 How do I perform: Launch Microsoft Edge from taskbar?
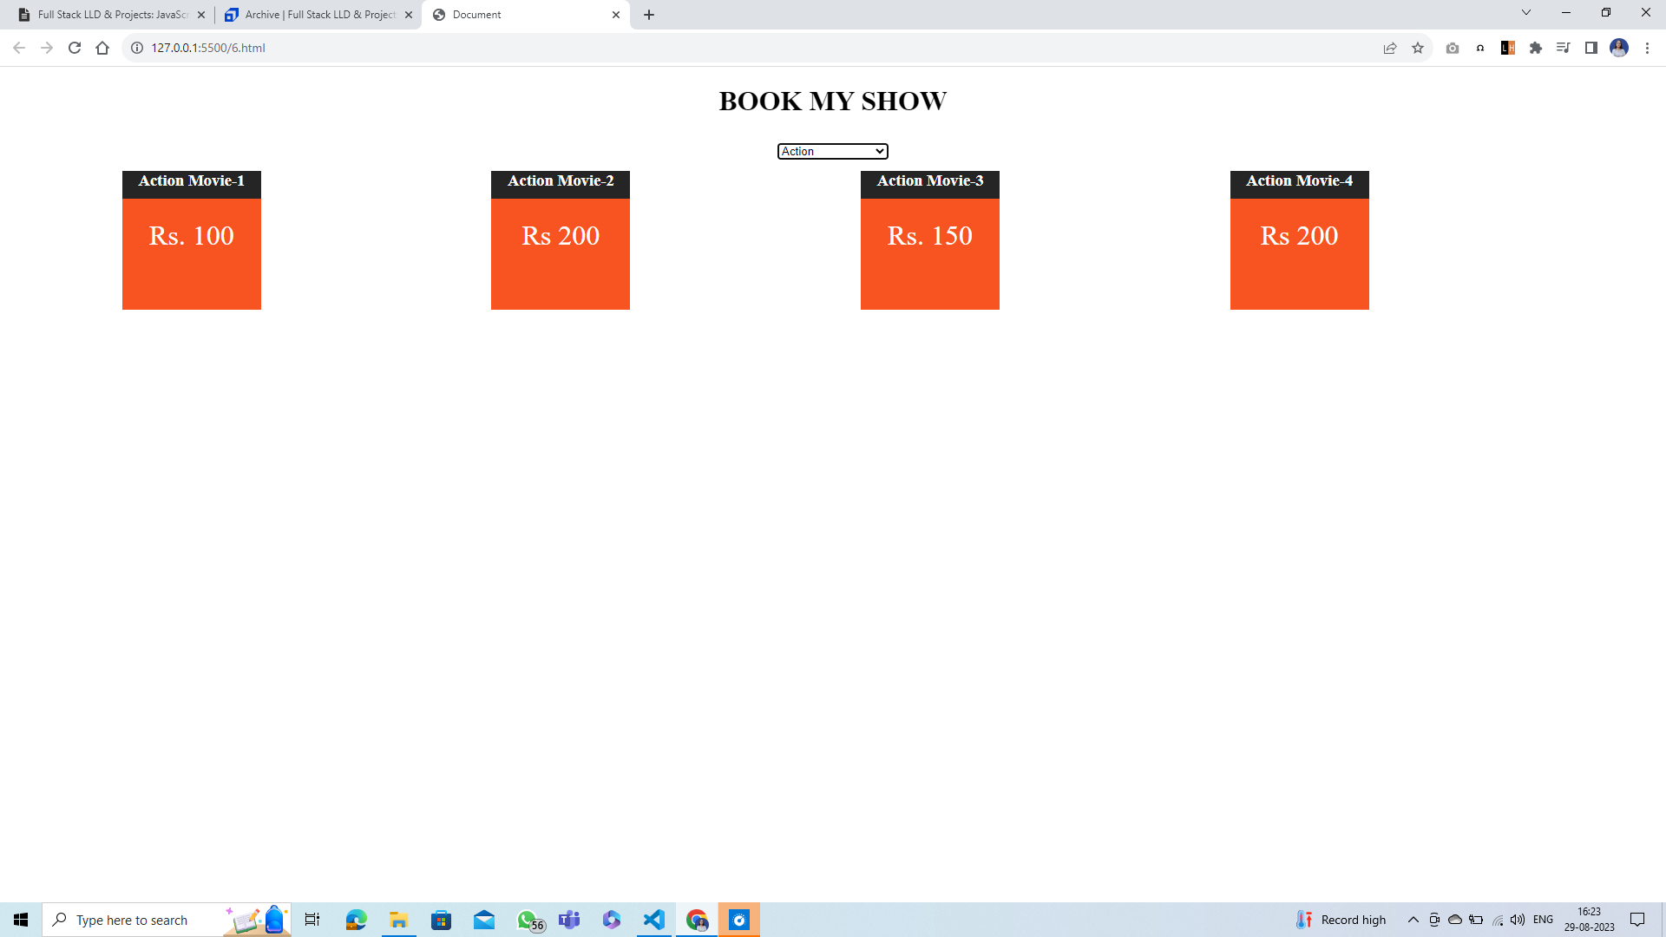(x=356, y=920)
